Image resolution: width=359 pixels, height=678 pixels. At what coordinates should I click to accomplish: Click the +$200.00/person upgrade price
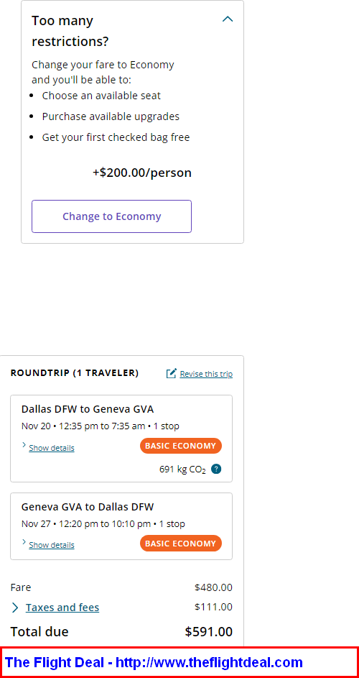point(142,173)
